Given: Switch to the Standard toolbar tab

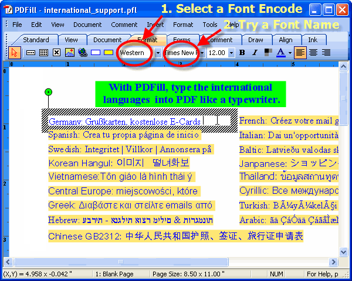Looking at the screenshot, I should tap(36, 40).
